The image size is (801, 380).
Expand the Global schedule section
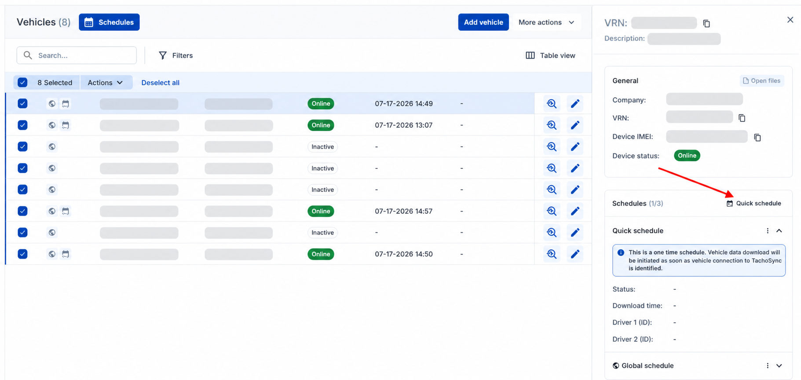[779, 366]
